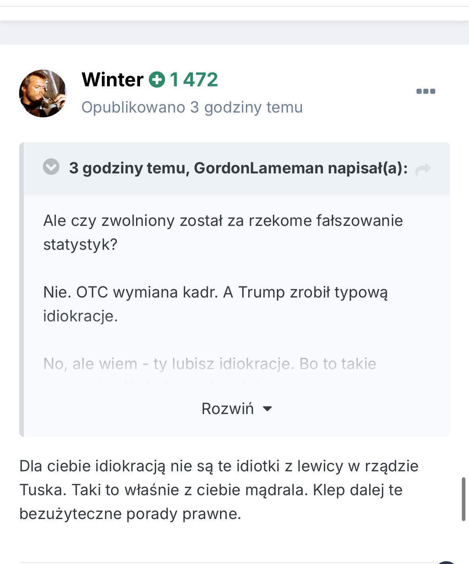The width and height of the screenshot is (469, 564).
Task: Expand the quote with the Rozwiń button
Action: [228, 409]
